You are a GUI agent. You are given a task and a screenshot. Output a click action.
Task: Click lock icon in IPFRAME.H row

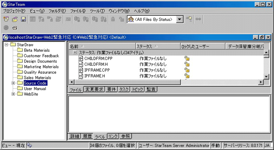coord(187,76)
